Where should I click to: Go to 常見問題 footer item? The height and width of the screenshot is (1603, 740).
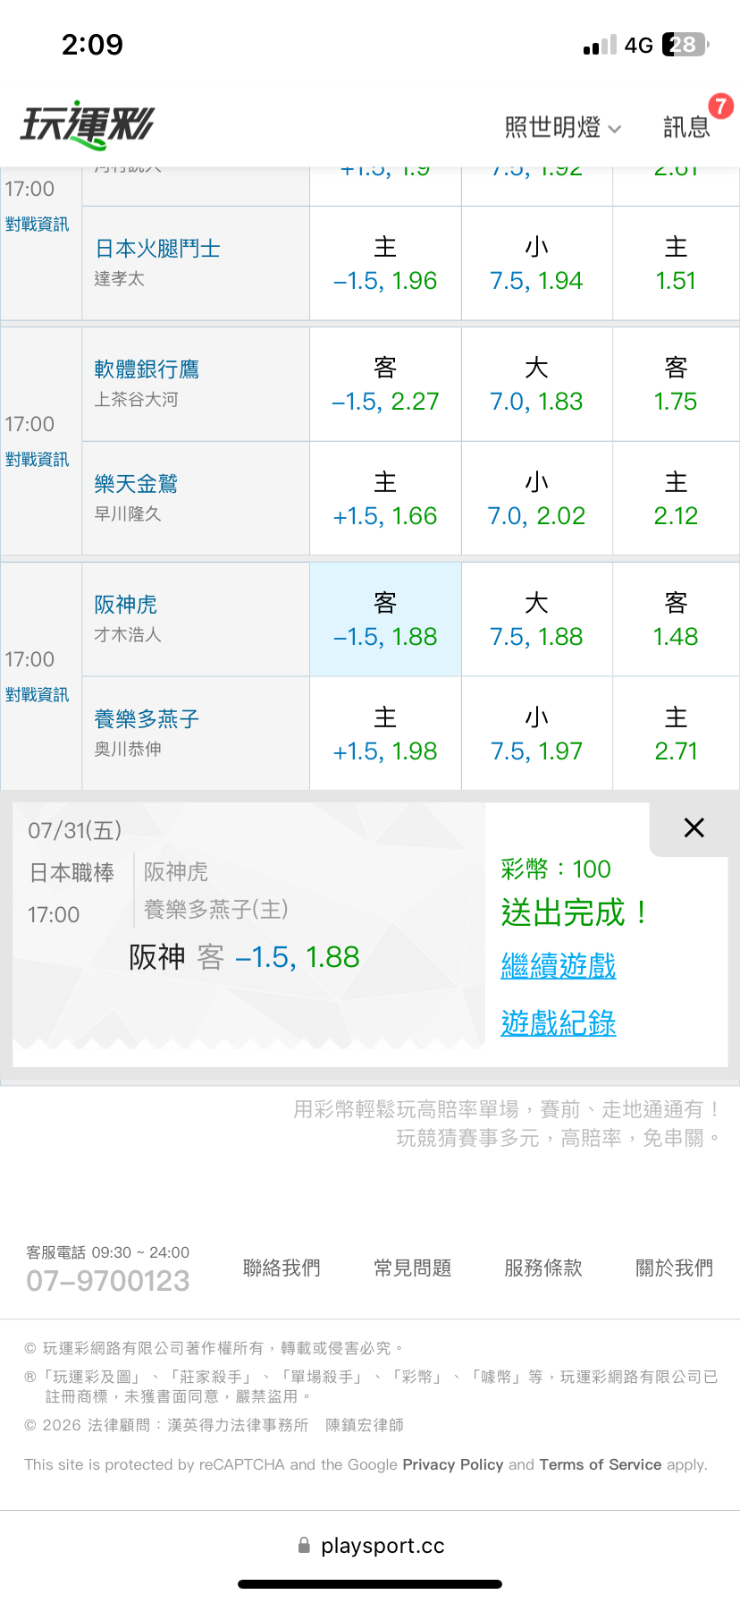point(412,1268)
